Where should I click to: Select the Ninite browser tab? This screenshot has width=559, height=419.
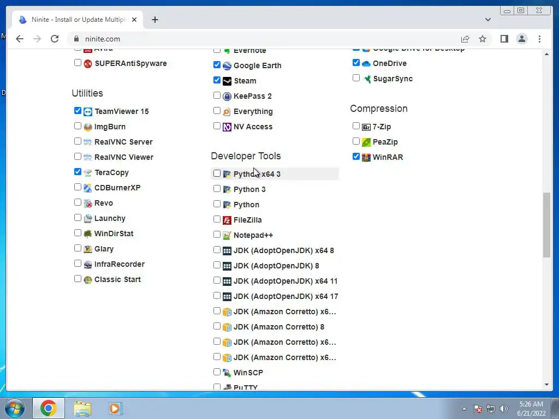[x=78, y=20]
